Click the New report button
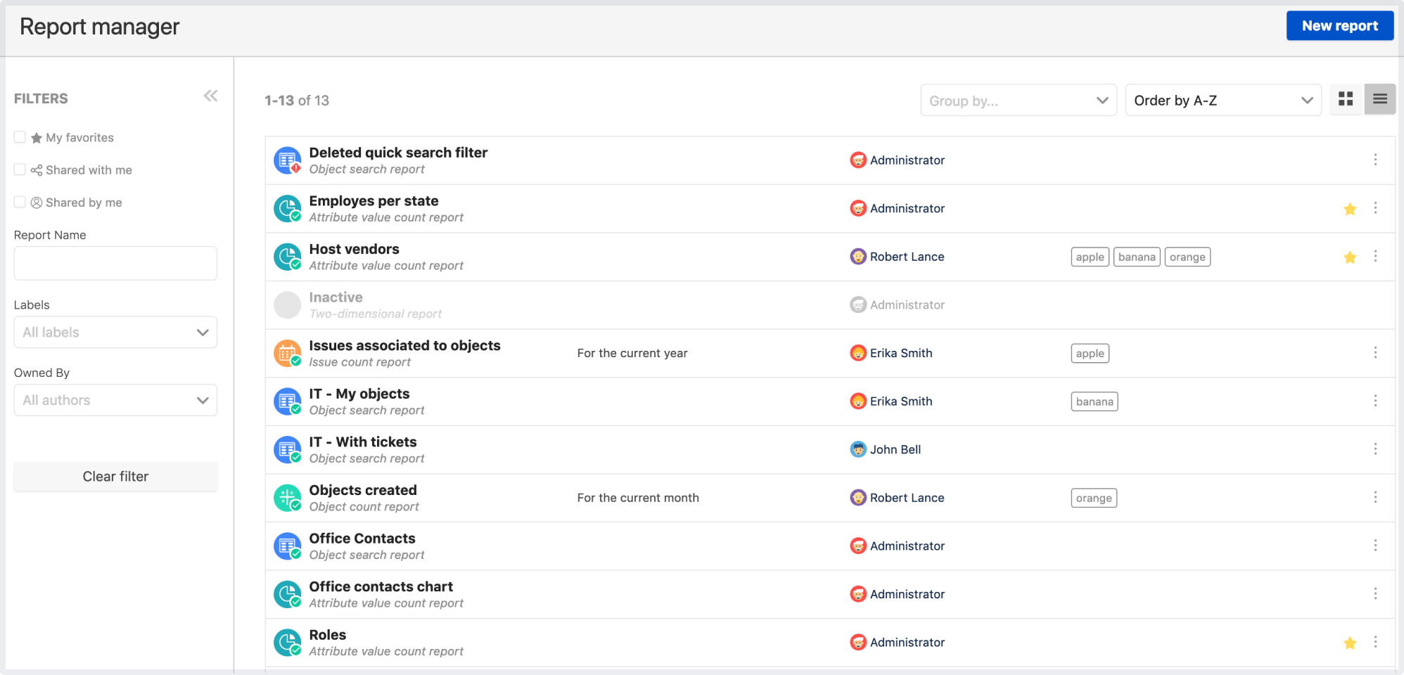 click(x=1339, y=26)
